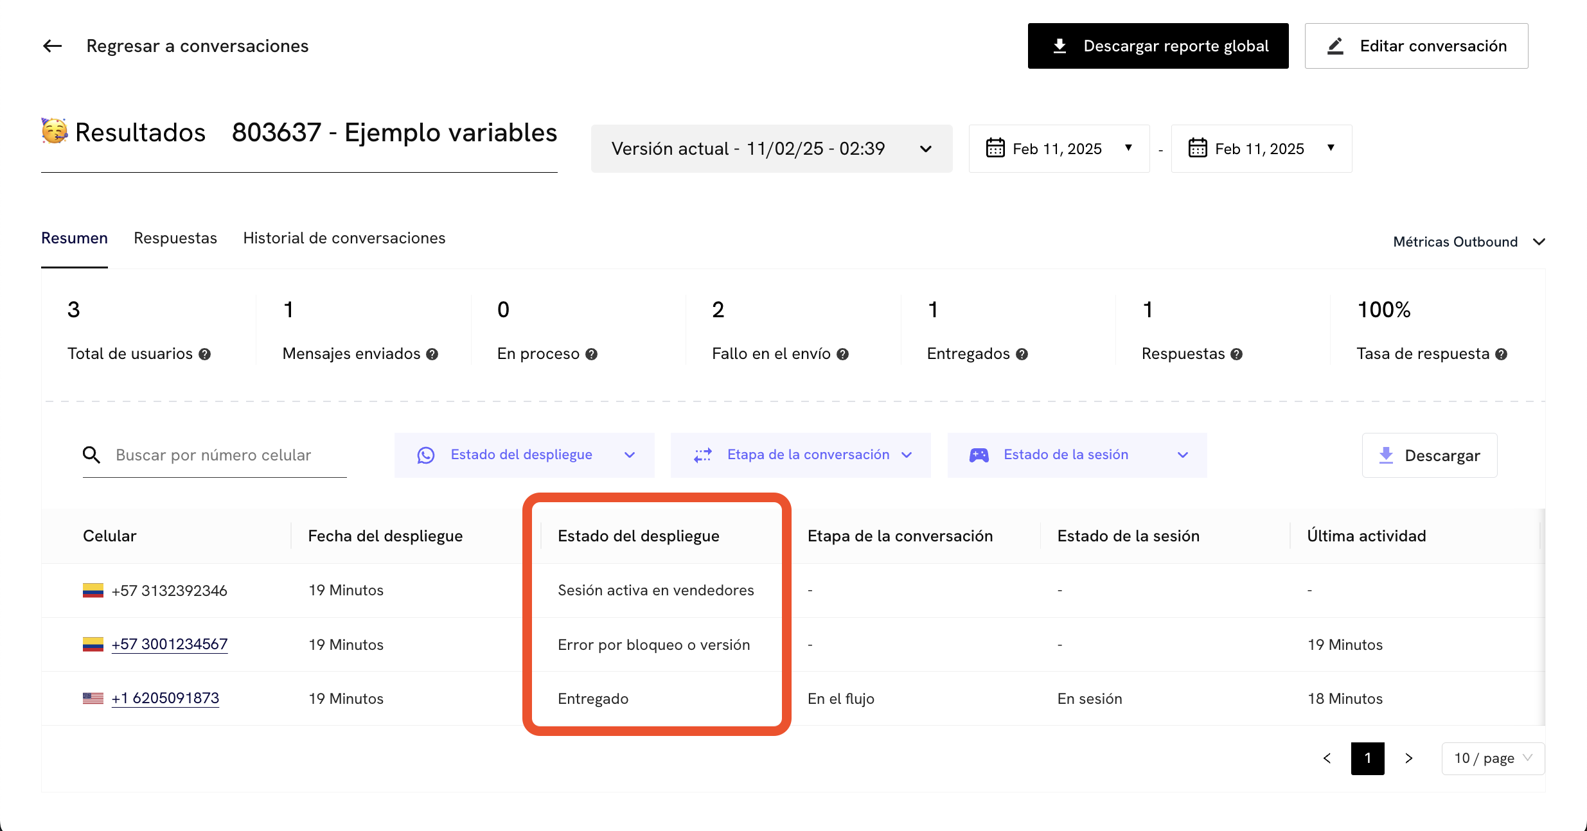Screen dimensions: 1587x831
Task: Switch to the Respuestas tab
Action: [175, 238]
